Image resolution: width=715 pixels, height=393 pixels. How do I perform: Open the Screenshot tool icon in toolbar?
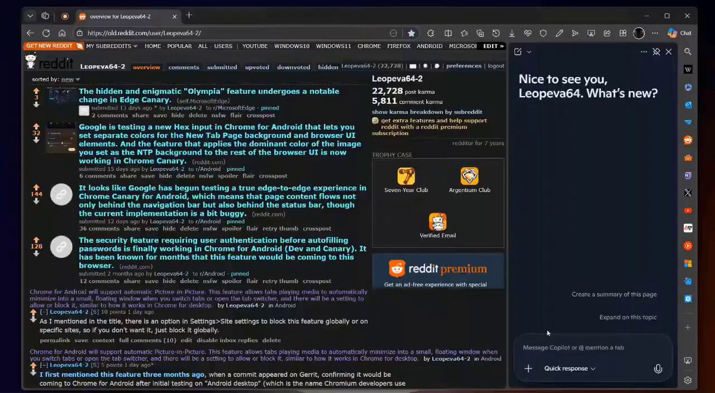[591, 33]
